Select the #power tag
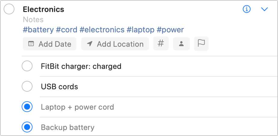 click(x=170, y=30)
